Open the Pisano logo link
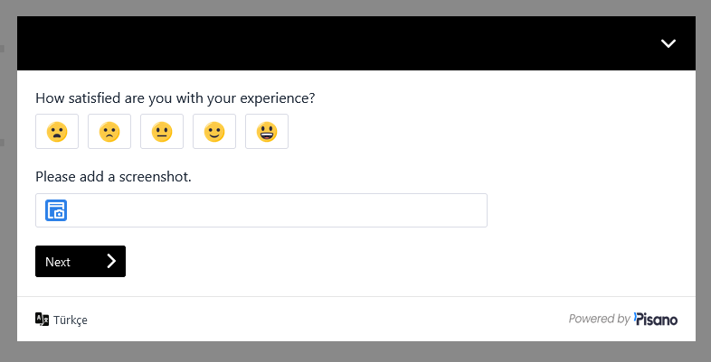 tap(656, 319)
